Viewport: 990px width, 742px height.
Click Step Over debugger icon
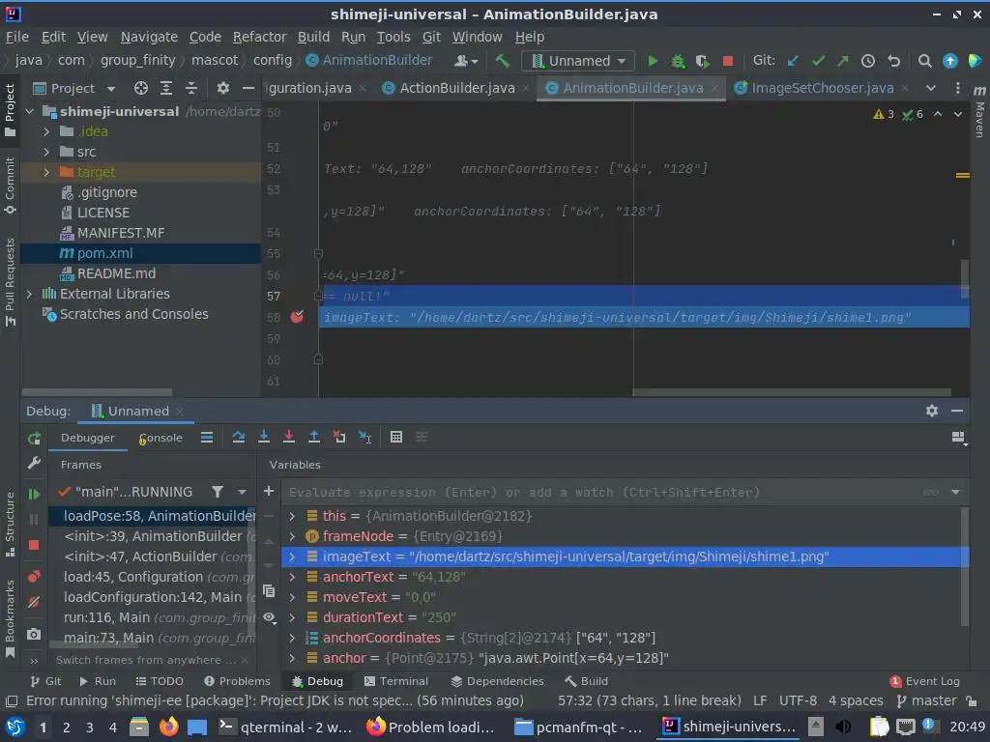[238, 438]
